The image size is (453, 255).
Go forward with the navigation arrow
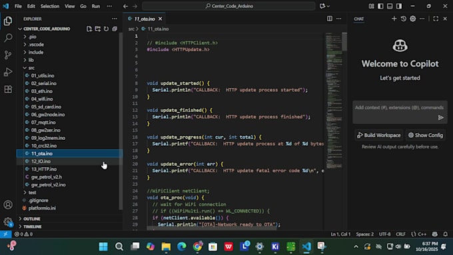tap(135, 6)
